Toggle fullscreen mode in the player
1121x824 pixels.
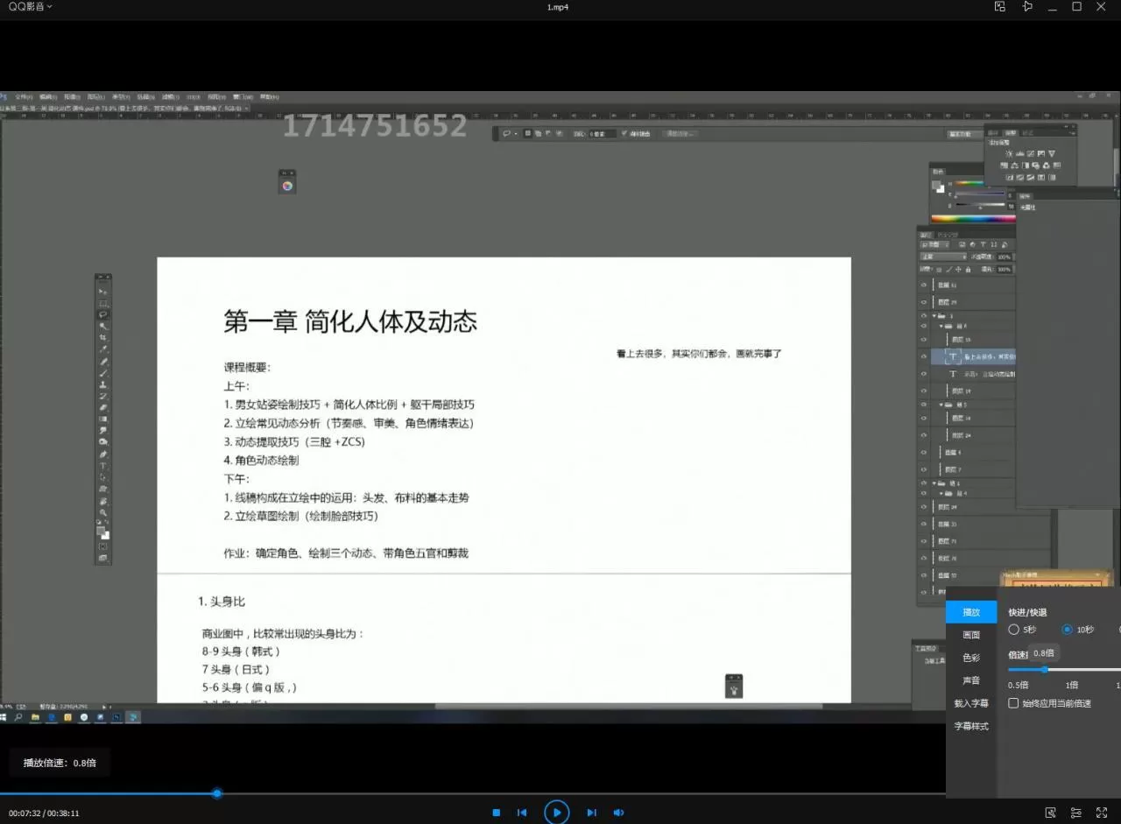point(1102,813)
